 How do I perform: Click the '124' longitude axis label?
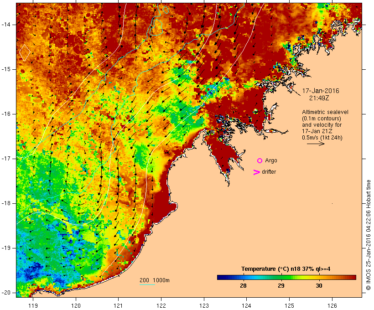pyautogui.click(x=246, y=305)
